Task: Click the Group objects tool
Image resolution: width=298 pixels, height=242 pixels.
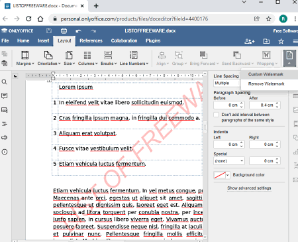Action: point(179,58)
